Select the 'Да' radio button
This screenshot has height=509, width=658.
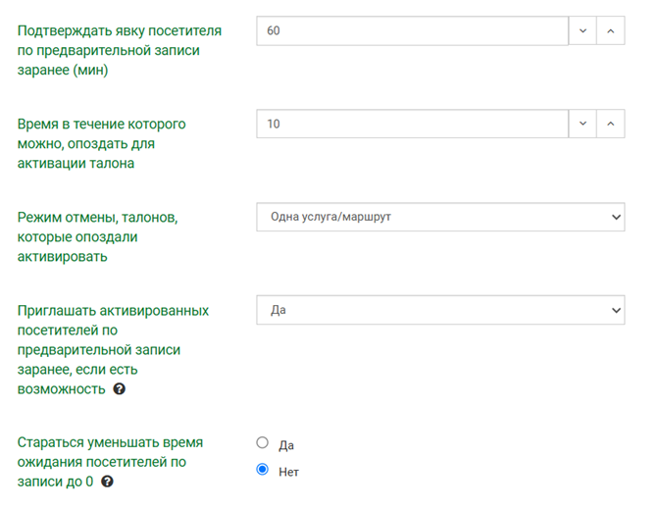click(x=262, y=443)
